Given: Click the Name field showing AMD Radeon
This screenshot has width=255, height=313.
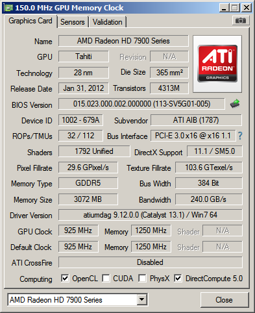Looking at the screenshot, I should tap(123, 41).
